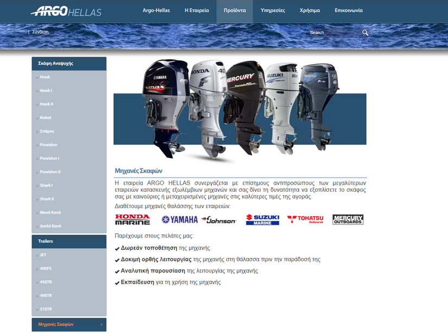Click the Μηχανές Σκαφών page heading
The image size is (448, 333).
pyautogui.click(x=138, y=171)
